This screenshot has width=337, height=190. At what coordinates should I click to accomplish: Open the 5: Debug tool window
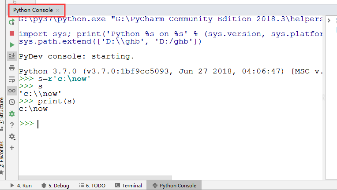click(x=55, y=186)
